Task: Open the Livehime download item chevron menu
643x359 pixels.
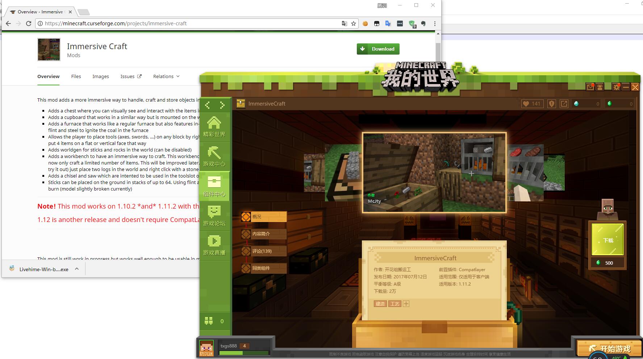Action: point(77,269)
